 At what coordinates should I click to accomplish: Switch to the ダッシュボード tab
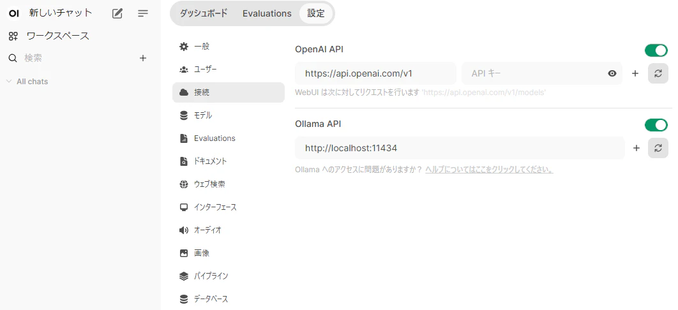(204, 13)
